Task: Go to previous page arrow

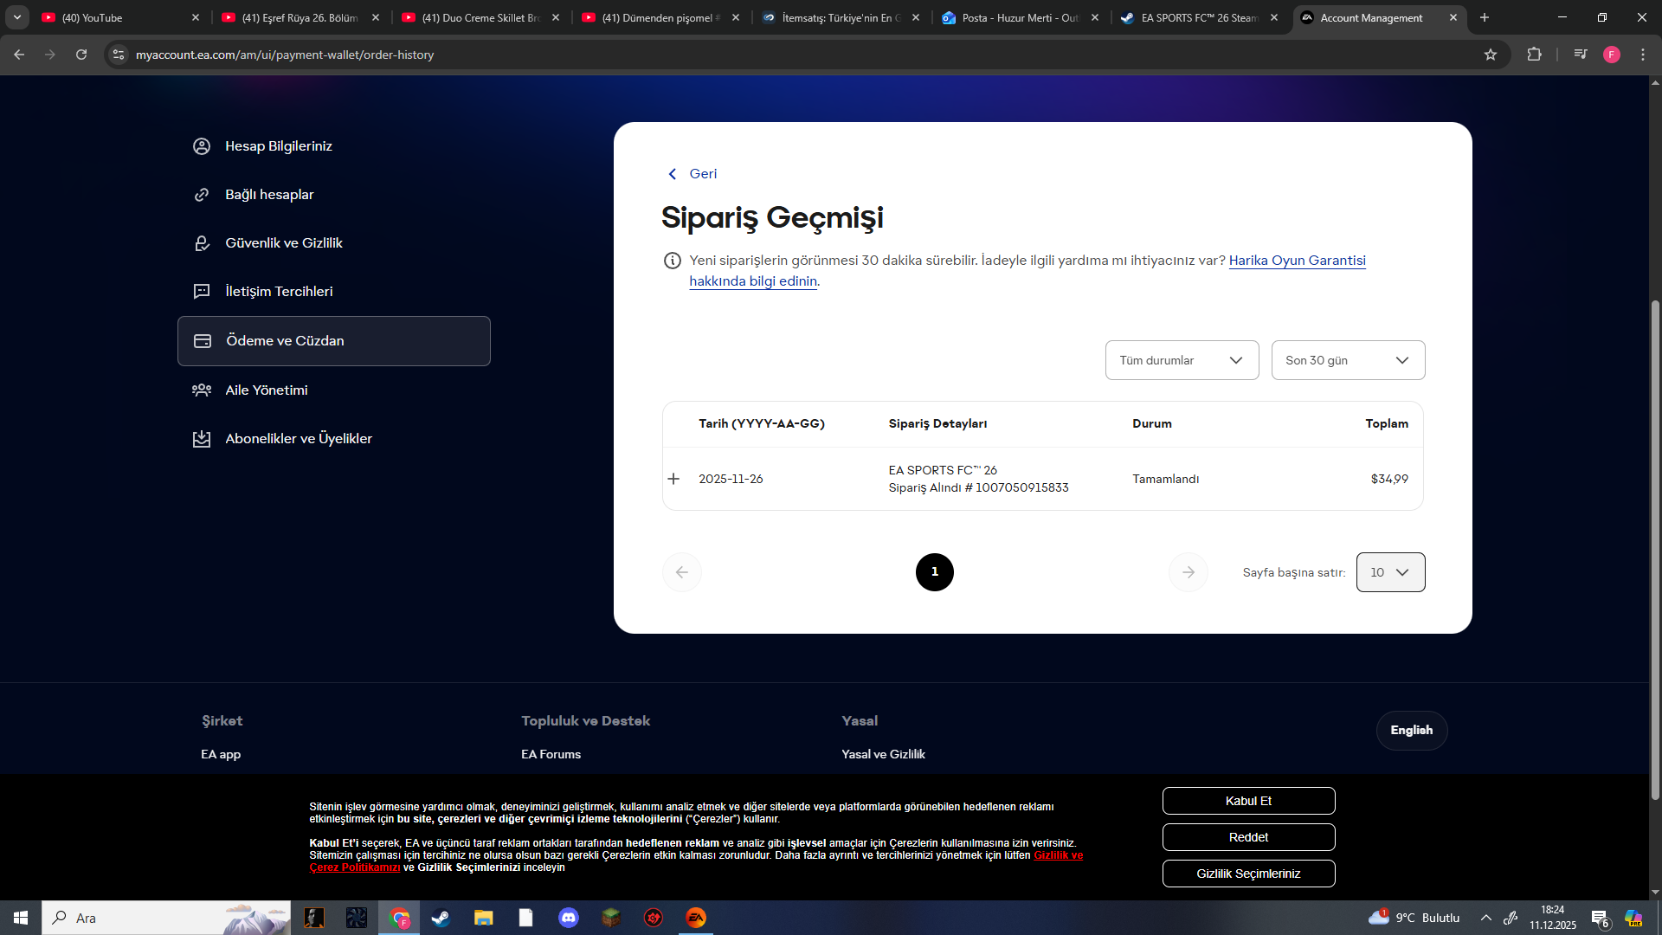Action: point(682,572)
